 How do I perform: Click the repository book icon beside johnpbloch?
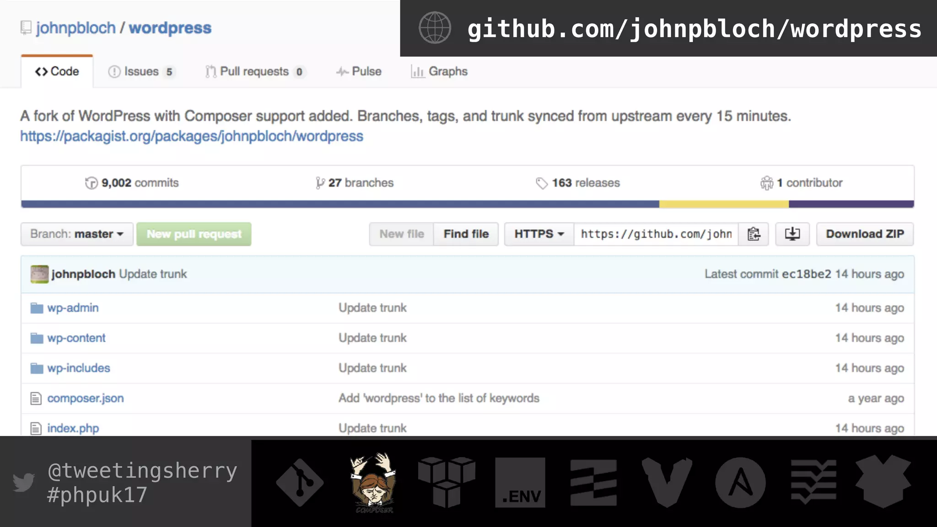[26, 28]
